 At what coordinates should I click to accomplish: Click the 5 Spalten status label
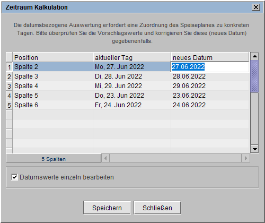point(54,159)
